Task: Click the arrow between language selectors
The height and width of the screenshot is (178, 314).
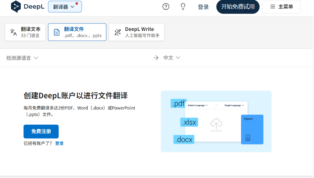Action: click(x=156, y=58)
